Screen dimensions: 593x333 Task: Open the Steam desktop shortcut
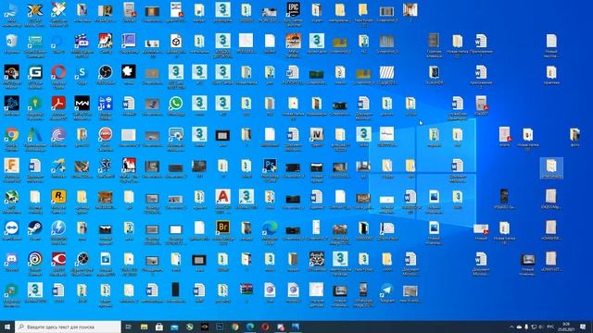pyautogui.click(x=35, y=228)
